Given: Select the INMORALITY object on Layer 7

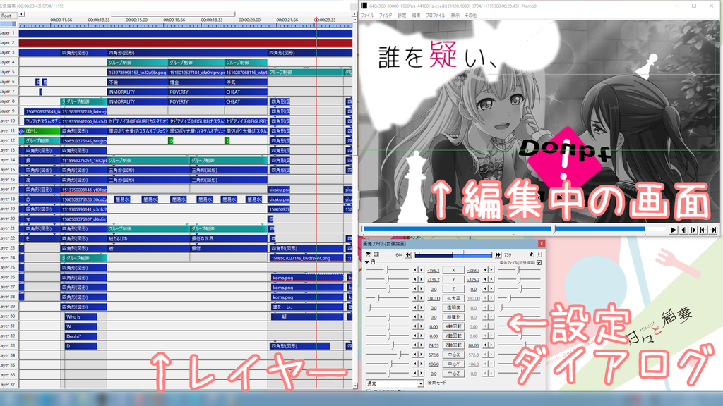Looking at the screenshot, I should [138, 92].
